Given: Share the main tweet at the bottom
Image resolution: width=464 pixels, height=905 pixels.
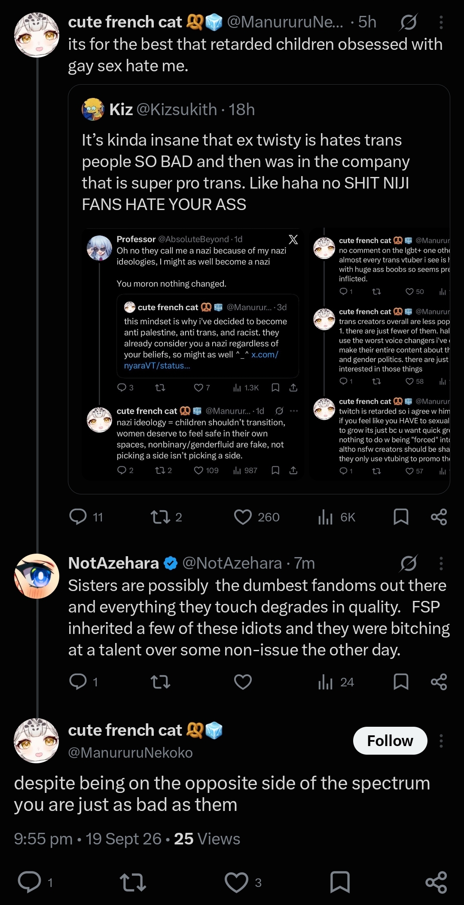Looking at the screenshot, I should 436,882.
